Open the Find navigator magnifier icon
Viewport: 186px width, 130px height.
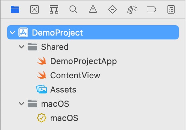73,9
